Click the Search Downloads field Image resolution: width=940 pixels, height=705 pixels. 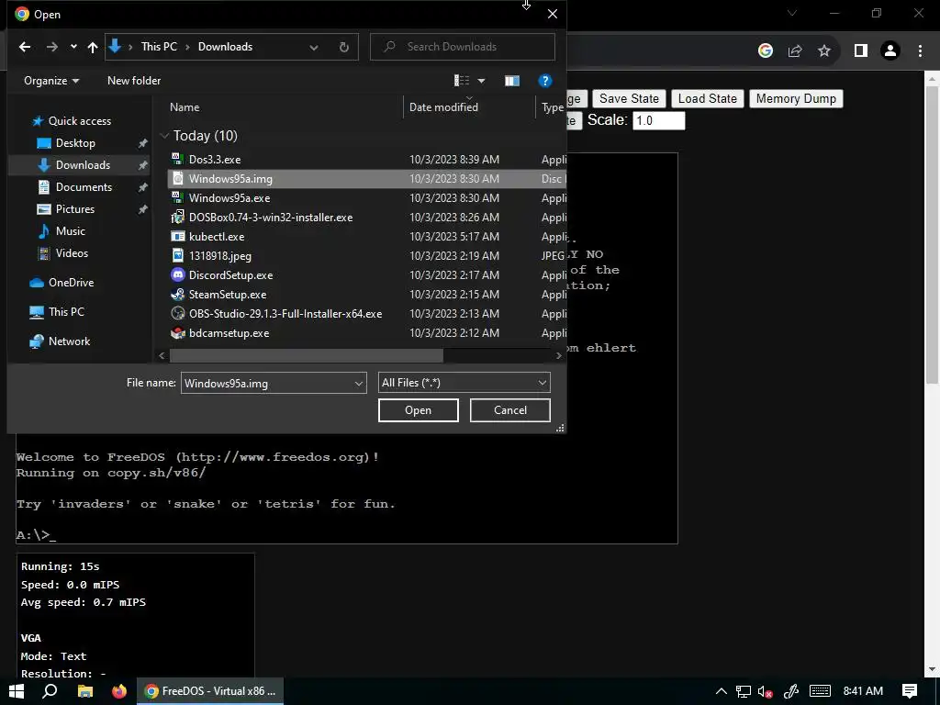(x=463, y=47)
